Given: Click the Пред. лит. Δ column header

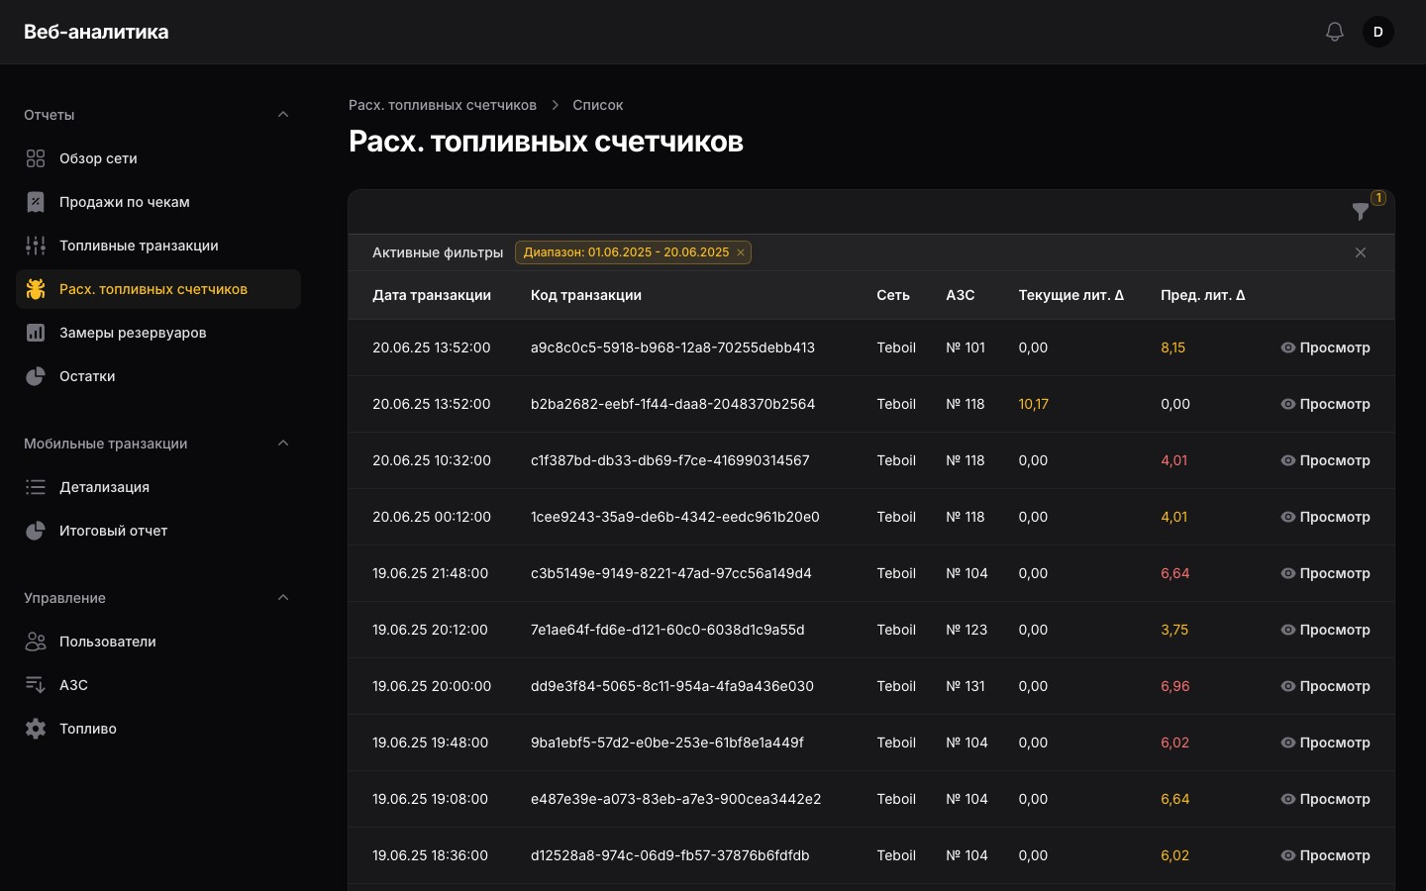Looking at the screenshot, I should [x=1203, y=295].
